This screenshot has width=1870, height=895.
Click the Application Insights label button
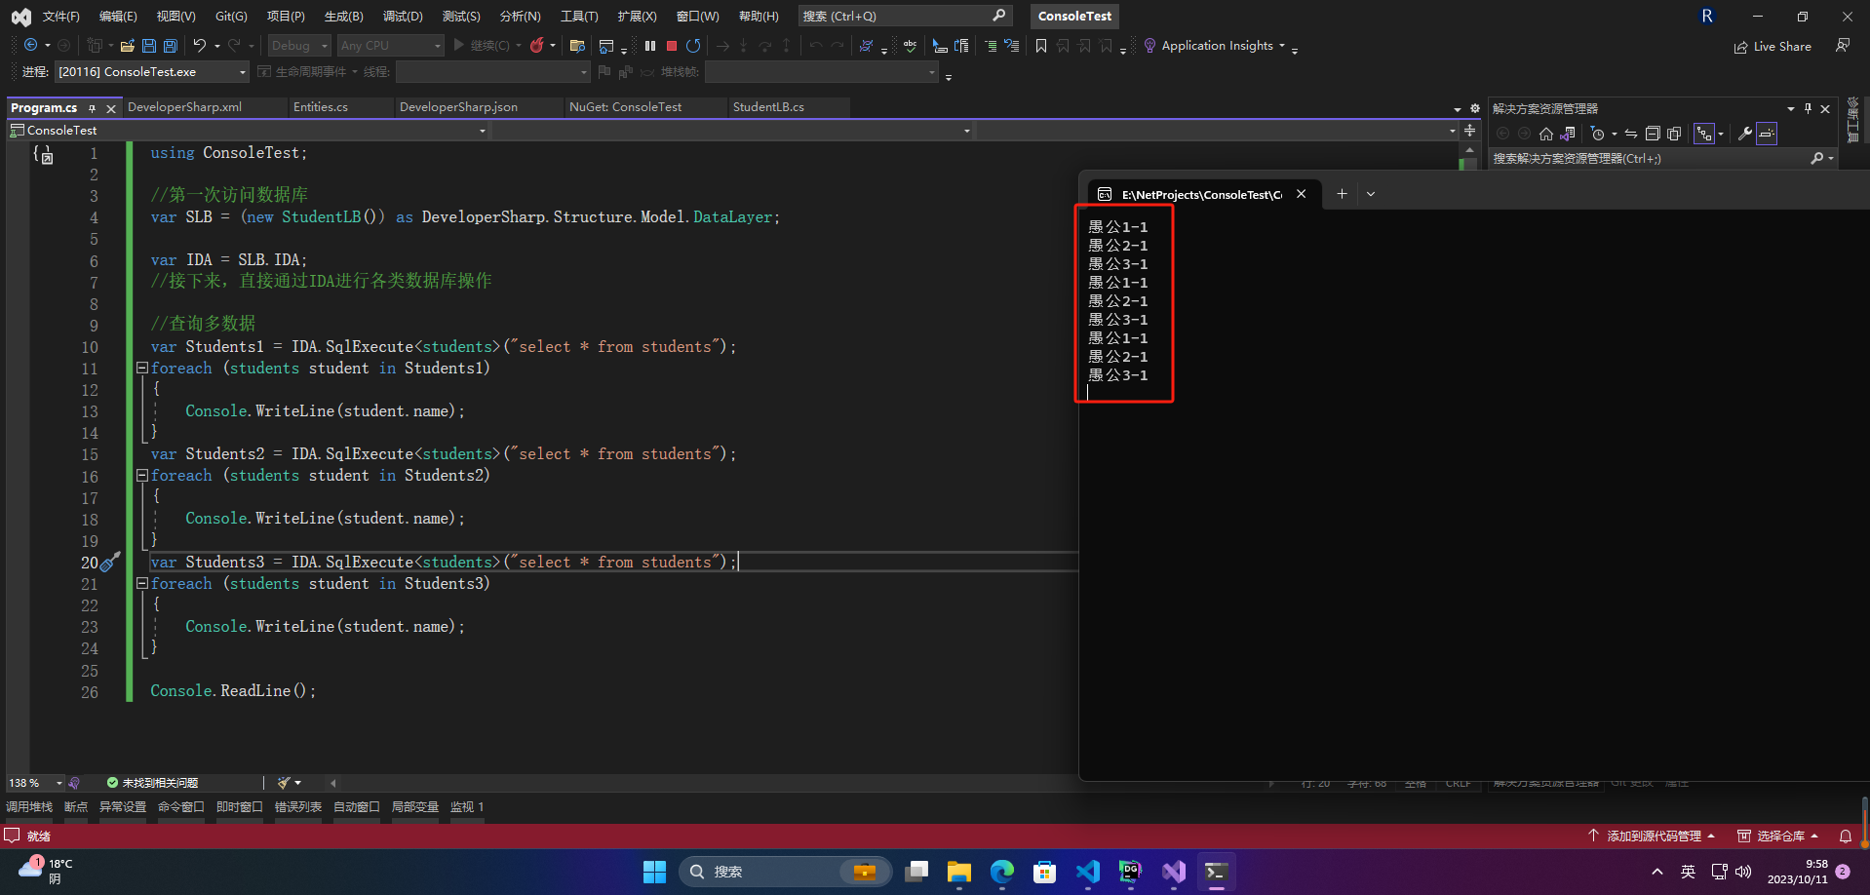pyautogui.click(x=1217, y=46)
